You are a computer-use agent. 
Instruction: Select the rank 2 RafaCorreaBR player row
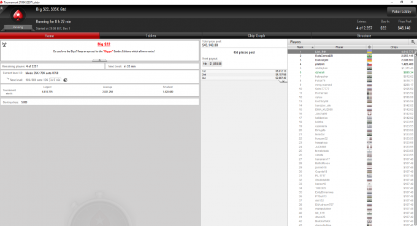(x=351, y=56)
